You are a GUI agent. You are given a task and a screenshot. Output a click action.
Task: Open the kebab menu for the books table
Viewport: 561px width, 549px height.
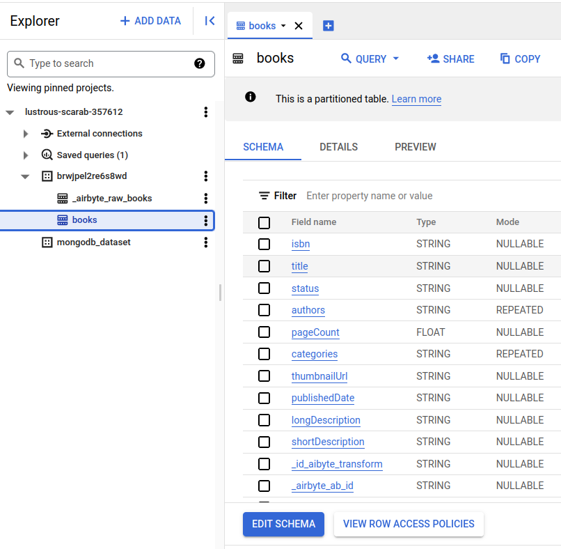tap(205, 219)
